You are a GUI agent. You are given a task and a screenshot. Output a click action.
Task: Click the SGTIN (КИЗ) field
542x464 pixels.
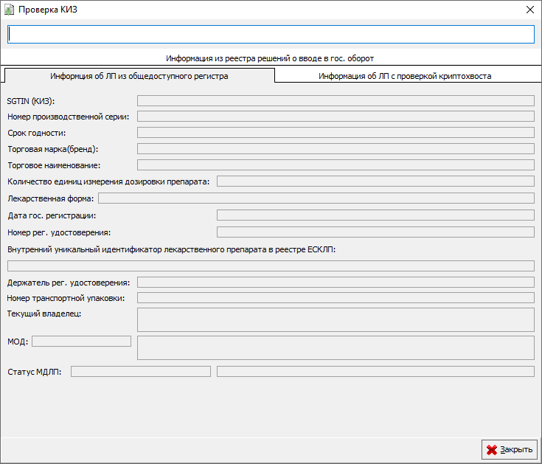[x=336, y=100]
